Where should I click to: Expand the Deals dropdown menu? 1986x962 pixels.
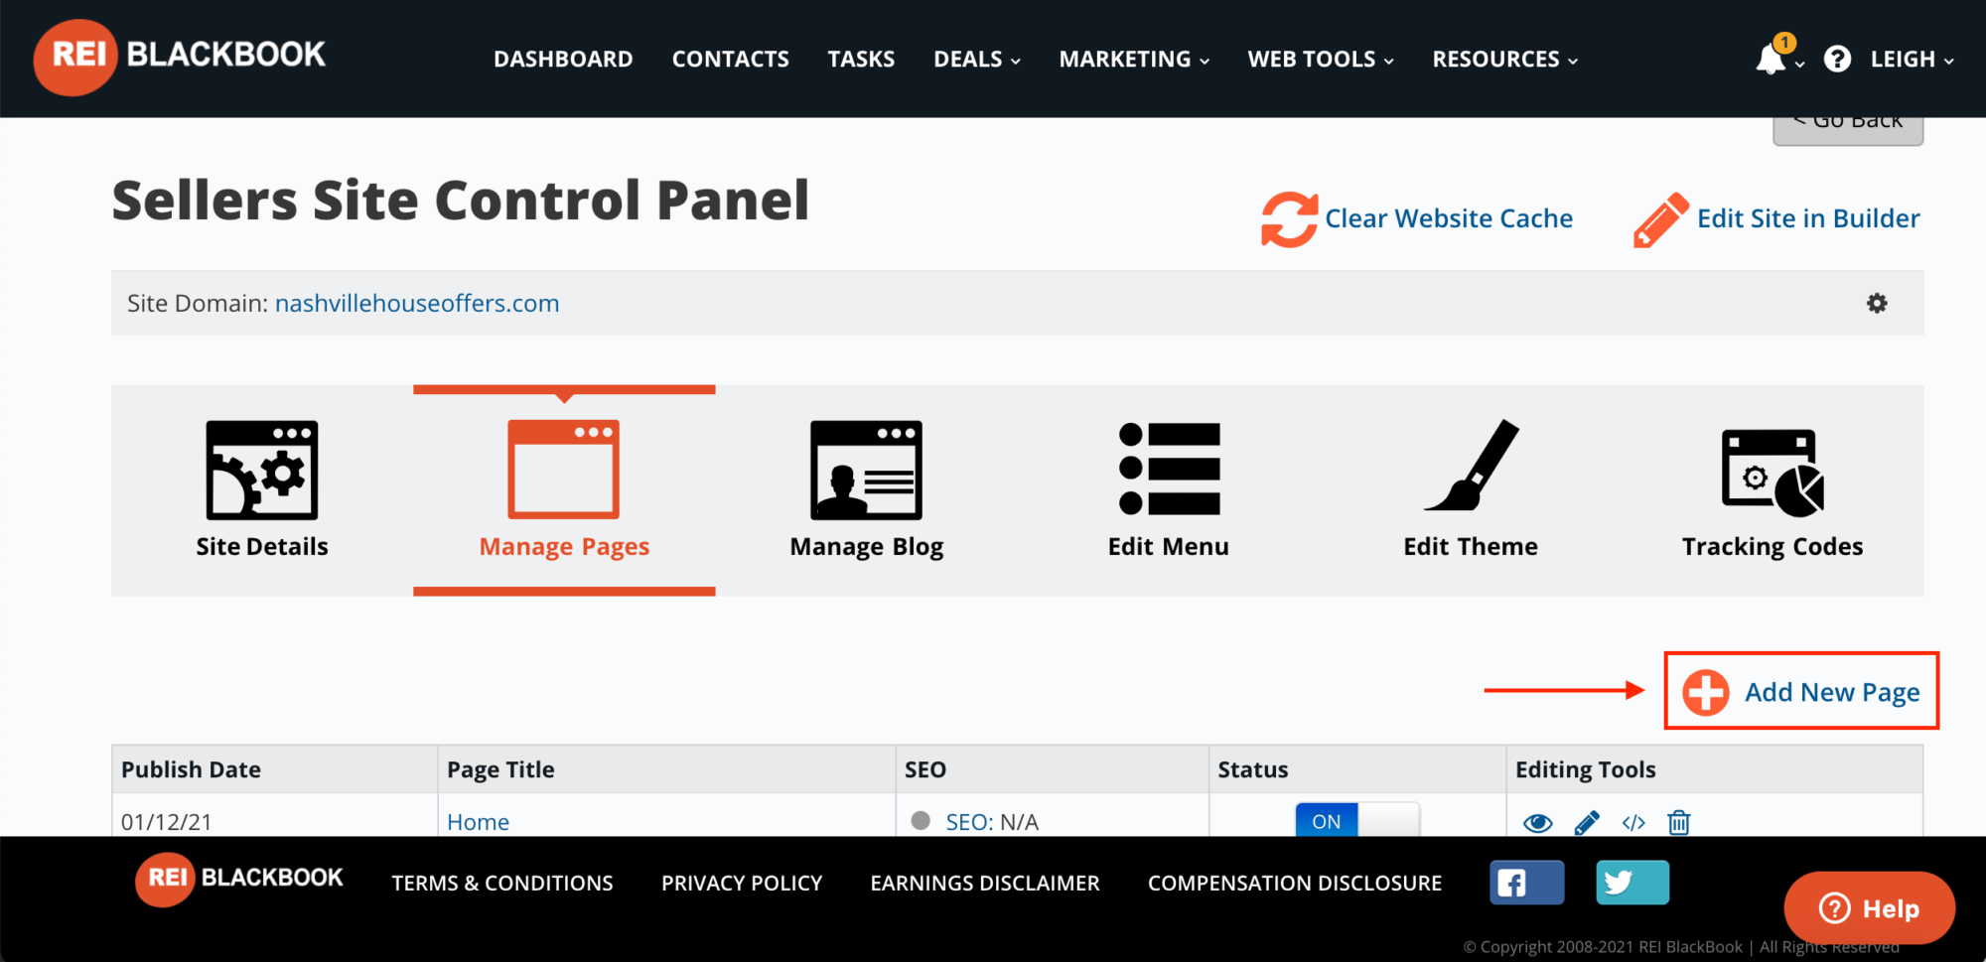point(977,60)
